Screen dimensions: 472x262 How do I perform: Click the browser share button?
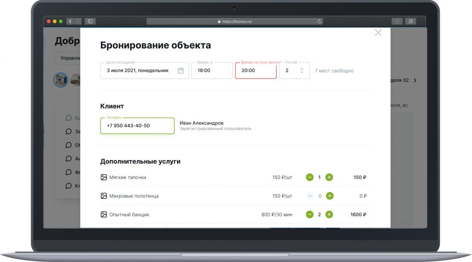point(397,21)
